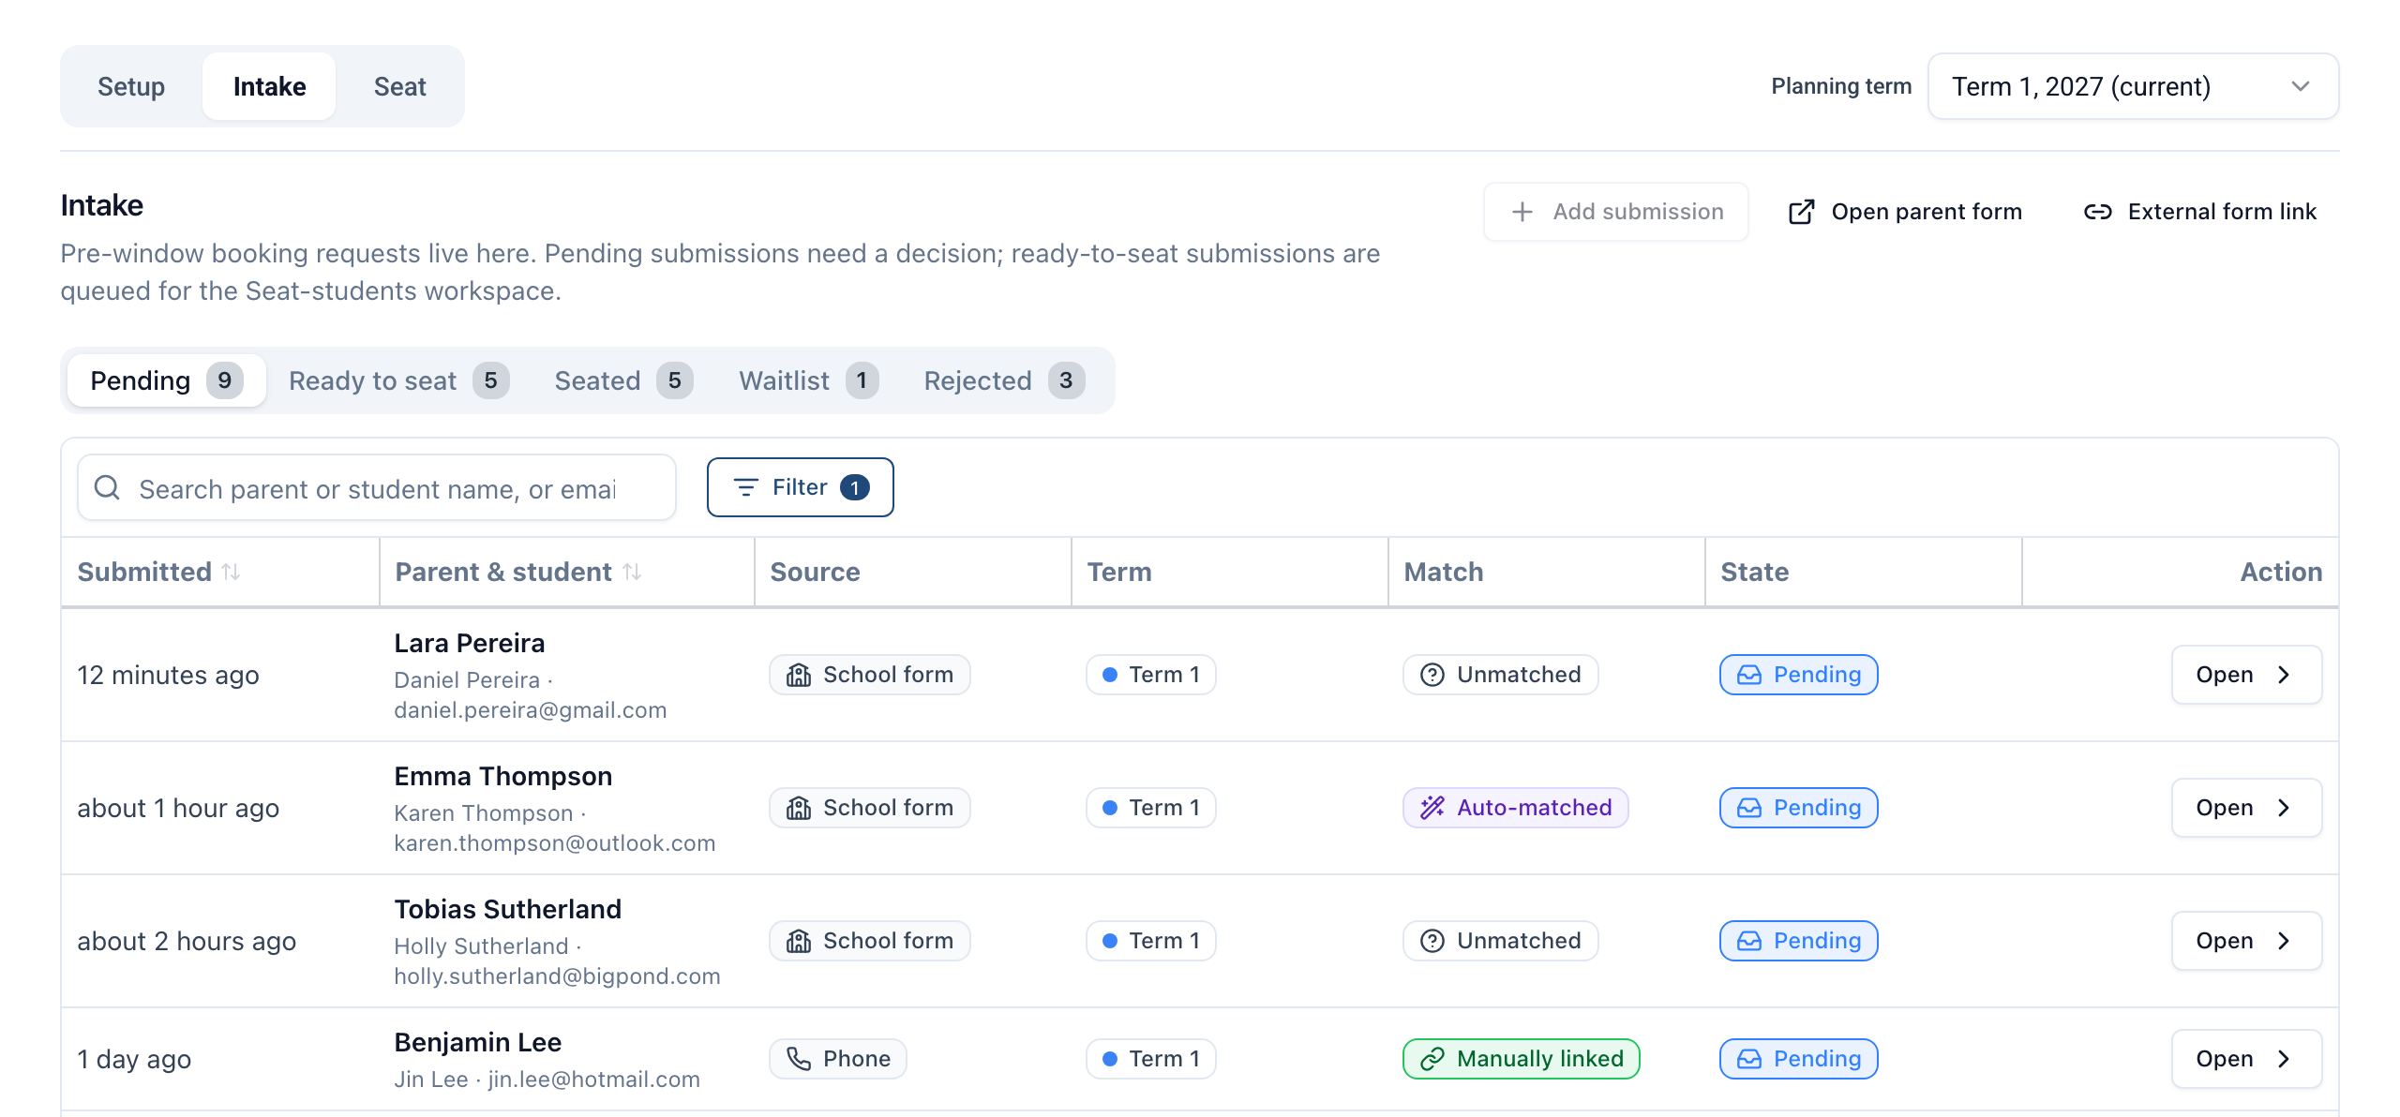Click the Parent & student sort arrows
Image resolution: width=2400 pixels, height=1117 pixels.
coord(632,572)
